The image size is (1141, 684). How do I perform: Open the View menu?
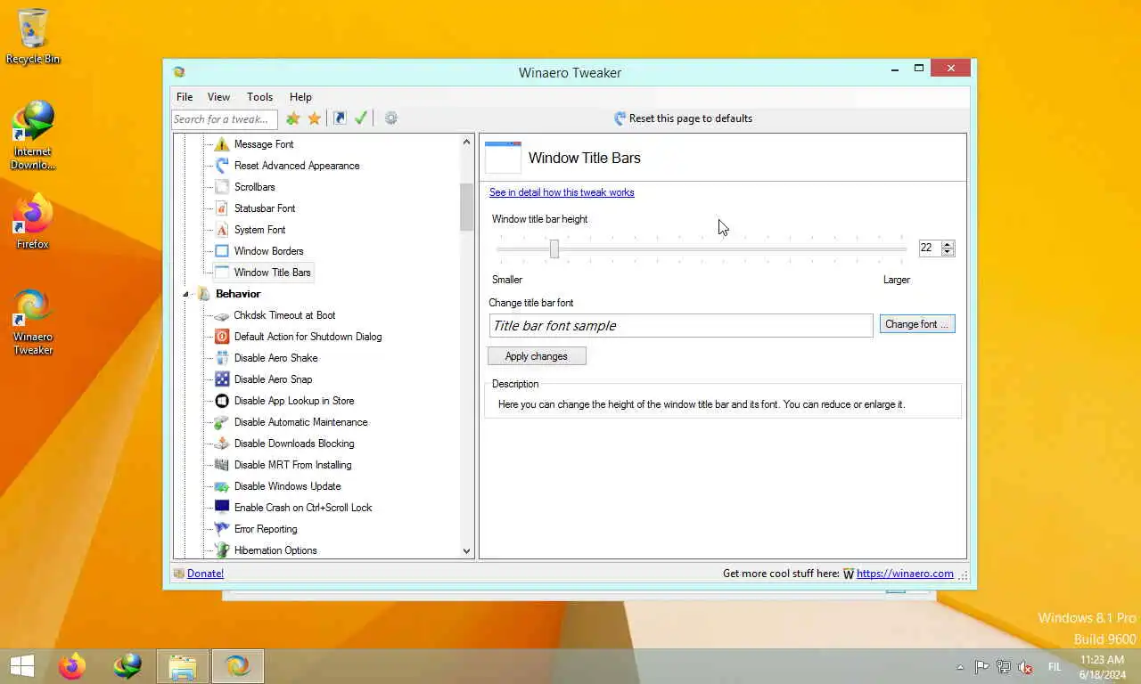click(218, 97)
